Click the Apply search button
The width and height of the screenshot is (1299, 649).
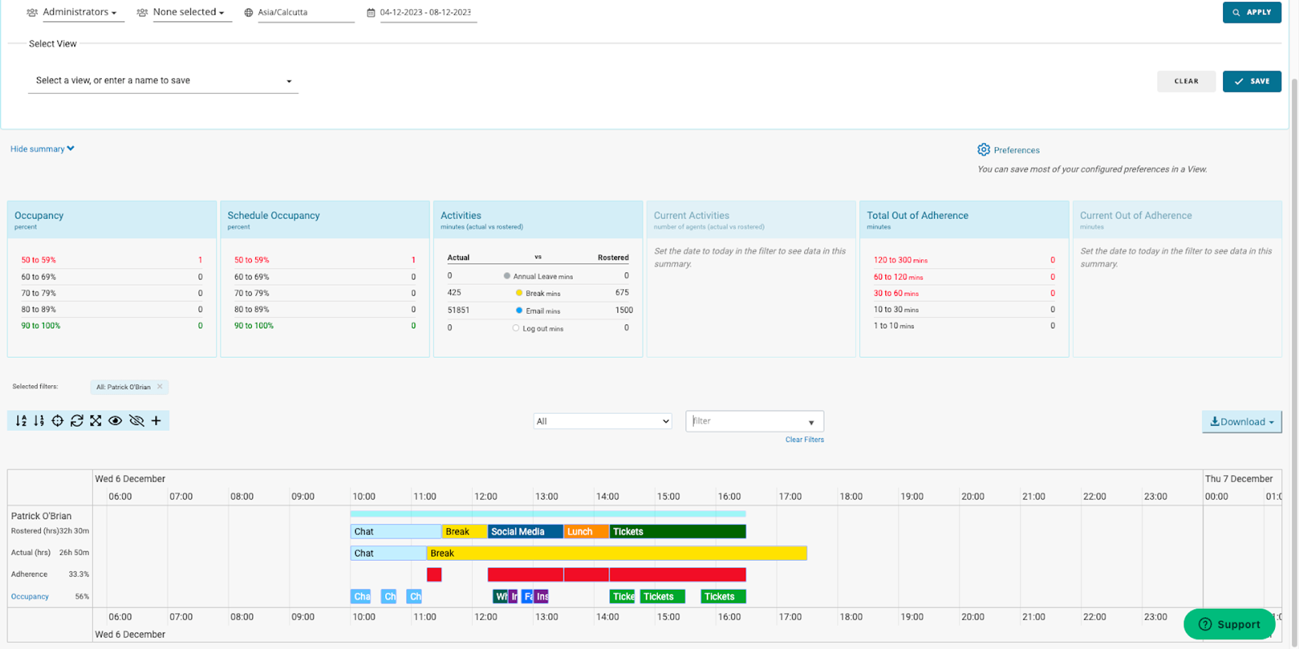point(1252,12)
